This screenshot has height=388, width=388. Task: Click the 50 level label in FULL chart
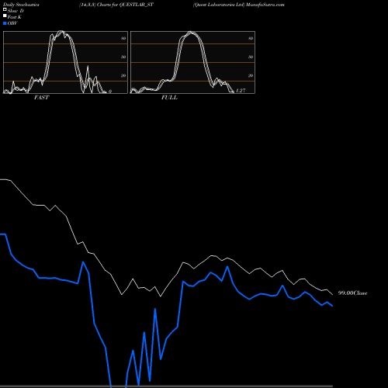(251, 57)
